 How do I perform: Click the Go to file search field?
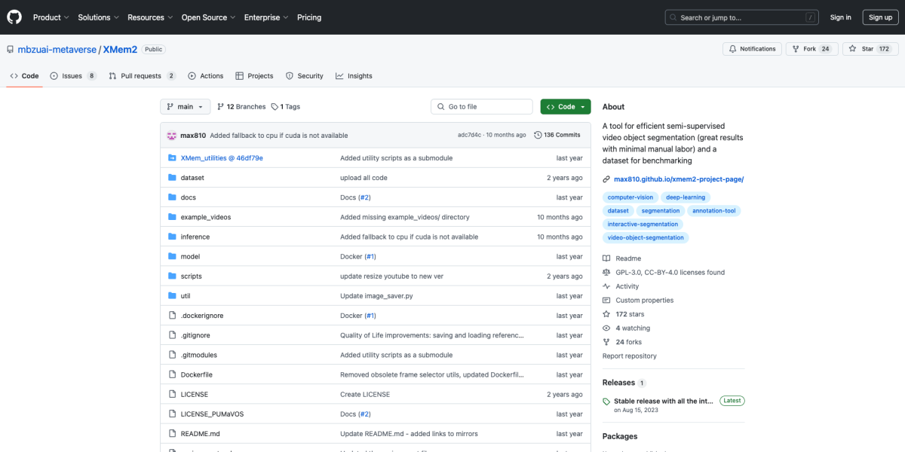(x=483, y=107)
